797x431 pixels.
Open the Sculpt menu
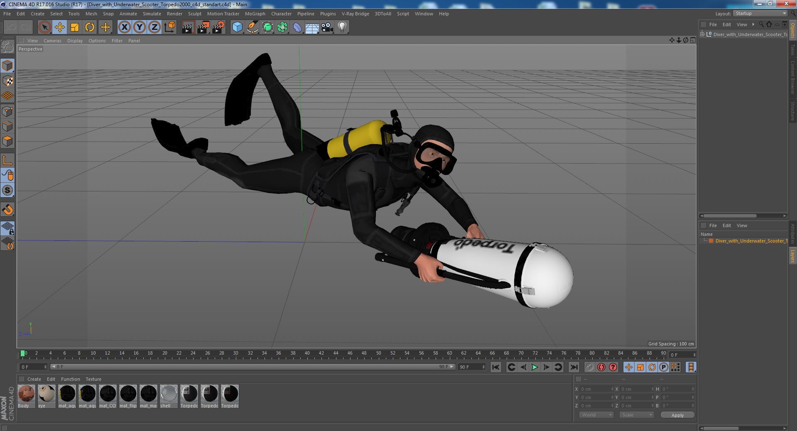click(194, 14)
